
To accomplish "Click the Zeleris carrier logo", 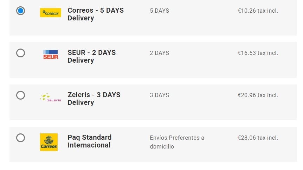I will pos(51,97).
